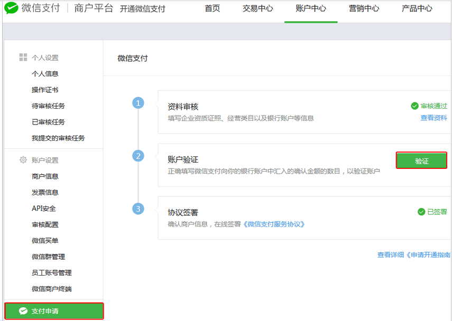Click the chat bubble icon beside 支付申请

point(23,311)
